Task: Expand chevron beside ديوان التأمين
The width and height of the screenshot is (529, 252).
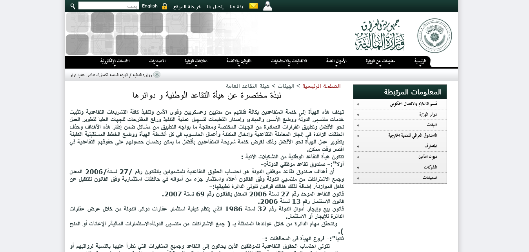Action: pos(358,157)
